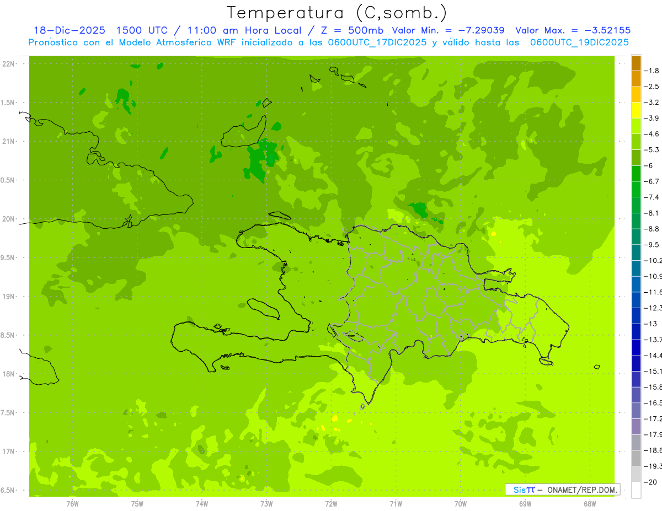Click the "-1.8" color bar label
Viewport: 662px width, 511px height.
tap(652, 71)
